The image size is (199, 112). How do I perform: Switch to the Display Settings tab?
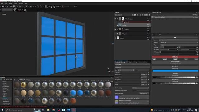click(133, 62)
